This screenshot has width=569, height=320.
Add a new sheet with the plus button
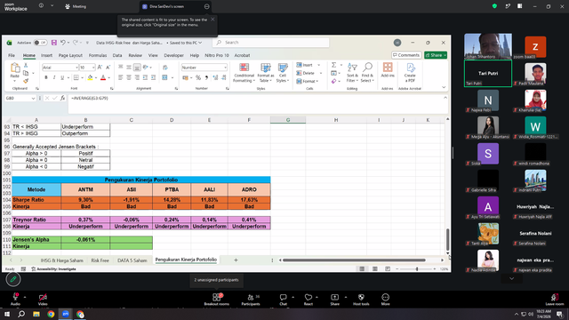pos(236,260)
